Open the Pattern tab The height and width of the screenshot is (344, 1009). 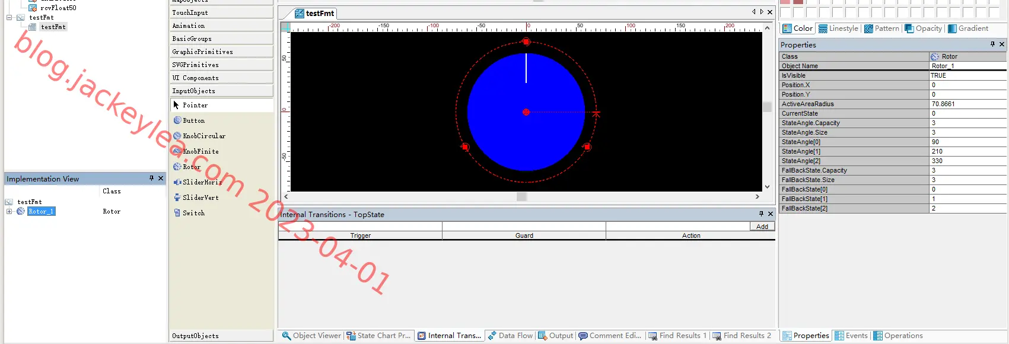(882, 28)
